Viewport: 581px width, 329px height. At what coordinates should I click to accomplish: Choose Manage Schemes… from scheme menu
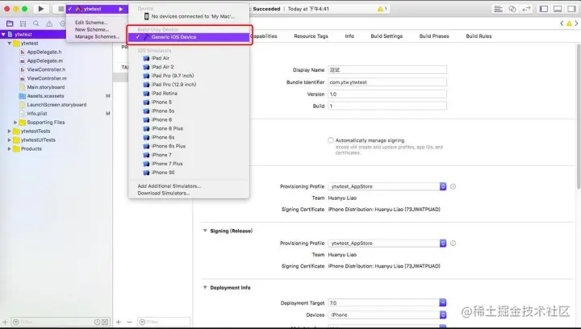(x=97, y=36)
